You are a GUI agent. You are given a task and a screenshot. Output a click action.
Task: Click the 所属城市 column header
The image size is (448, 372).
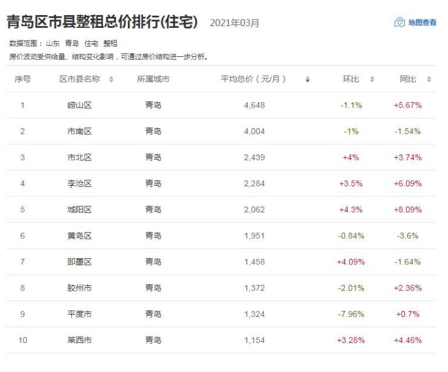point(153,79)
